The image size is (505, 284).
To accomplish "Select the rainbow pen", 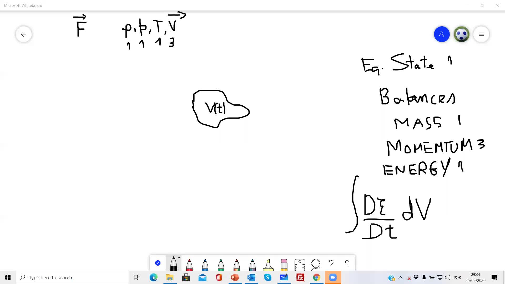I will click(x=237, y=264).
